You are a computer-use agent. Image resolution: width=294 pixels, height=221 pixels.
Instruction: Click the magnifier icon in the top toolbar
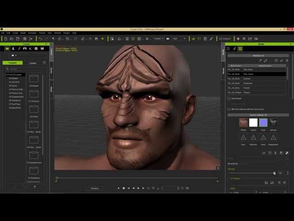(244, 39)
